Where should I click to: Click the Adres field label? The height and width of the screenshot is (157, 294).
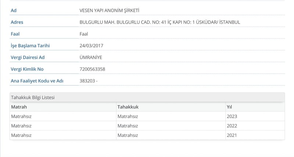coord(17,22)
